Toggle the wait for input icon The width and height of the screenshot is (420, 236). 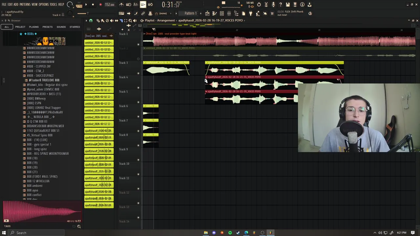pyautogui.click(x=129, y=5)
